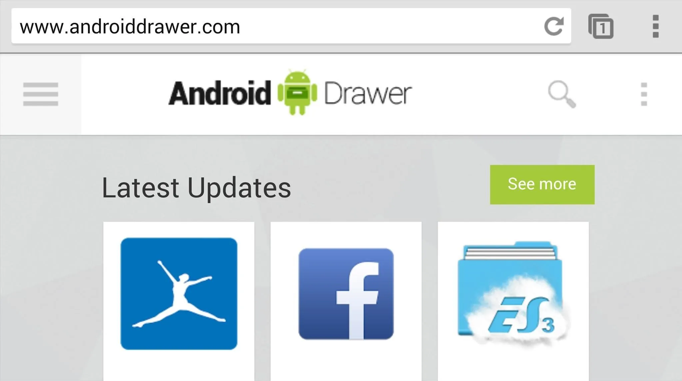
Task: Open the hamburger navigation drawer
Action: coord(41,95)
